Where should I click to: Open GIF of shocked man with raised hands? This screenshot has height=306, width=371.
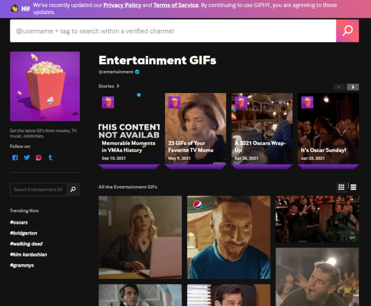pos(317,277)
